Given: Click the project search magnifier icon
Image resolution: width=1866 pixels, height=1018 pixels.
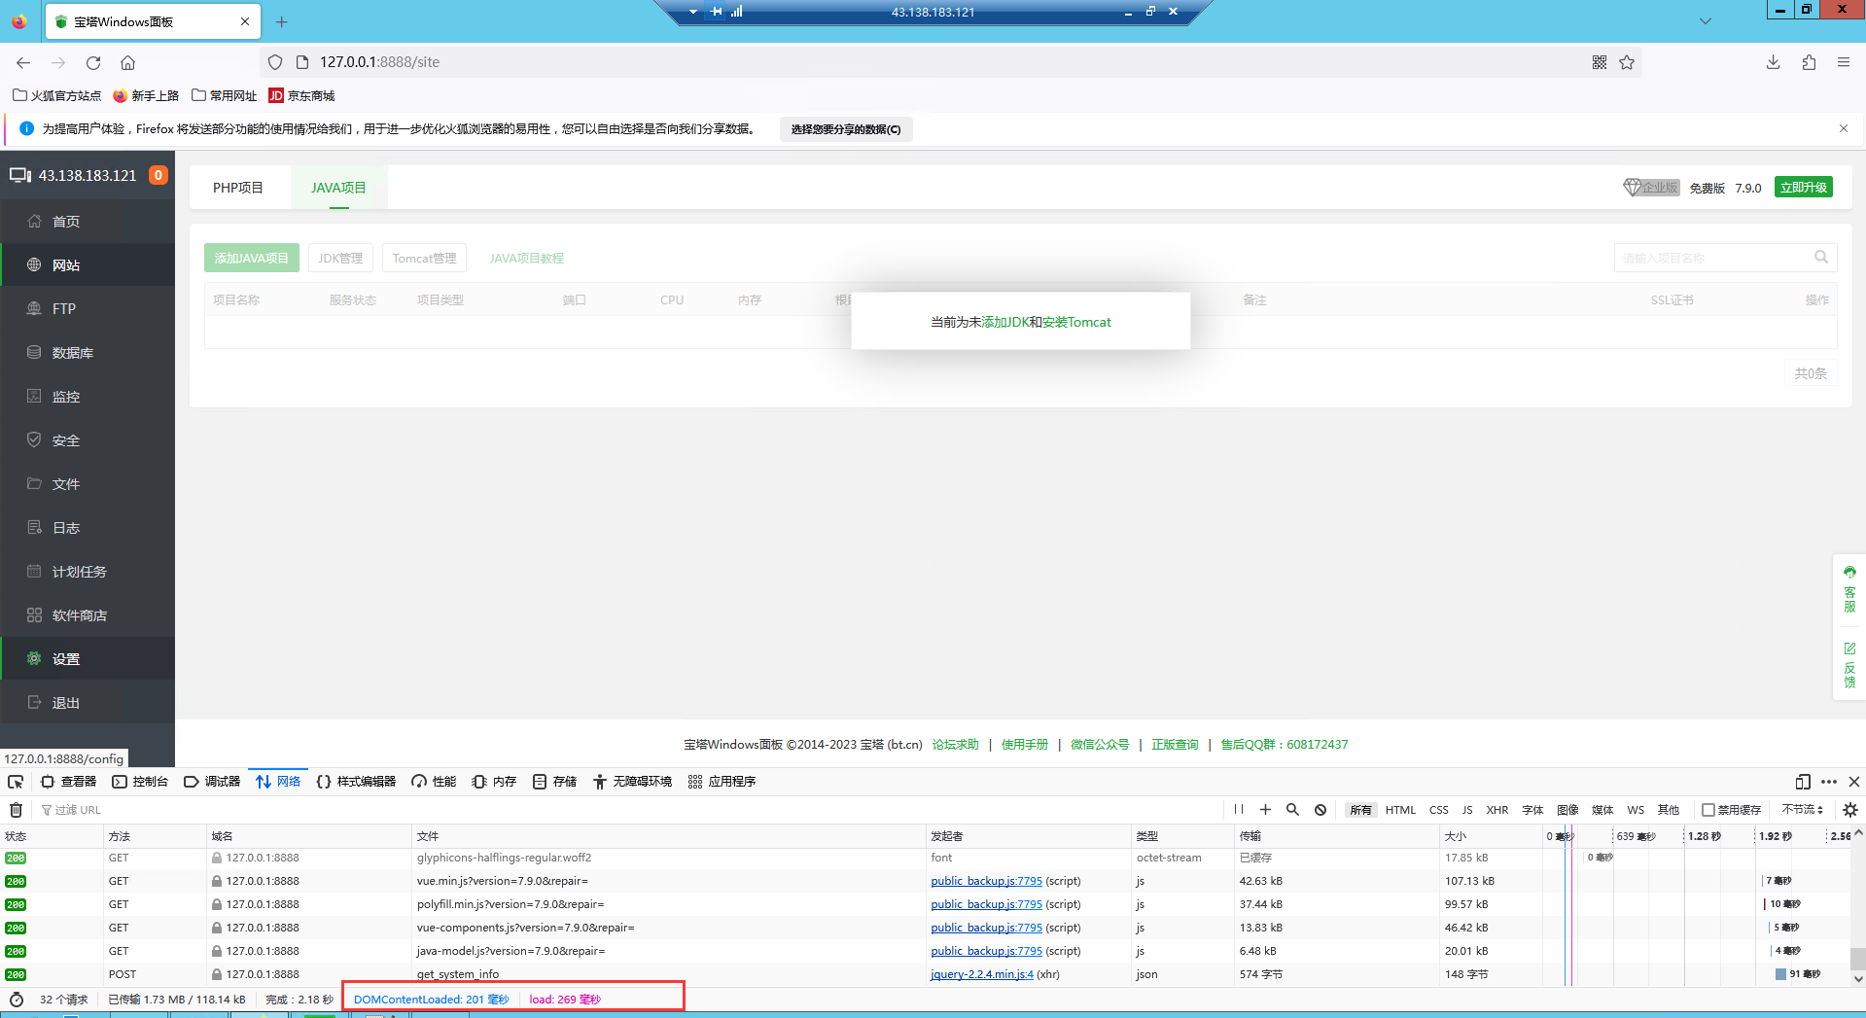Looking at the screenshot, I should [x=1821, y=258].
